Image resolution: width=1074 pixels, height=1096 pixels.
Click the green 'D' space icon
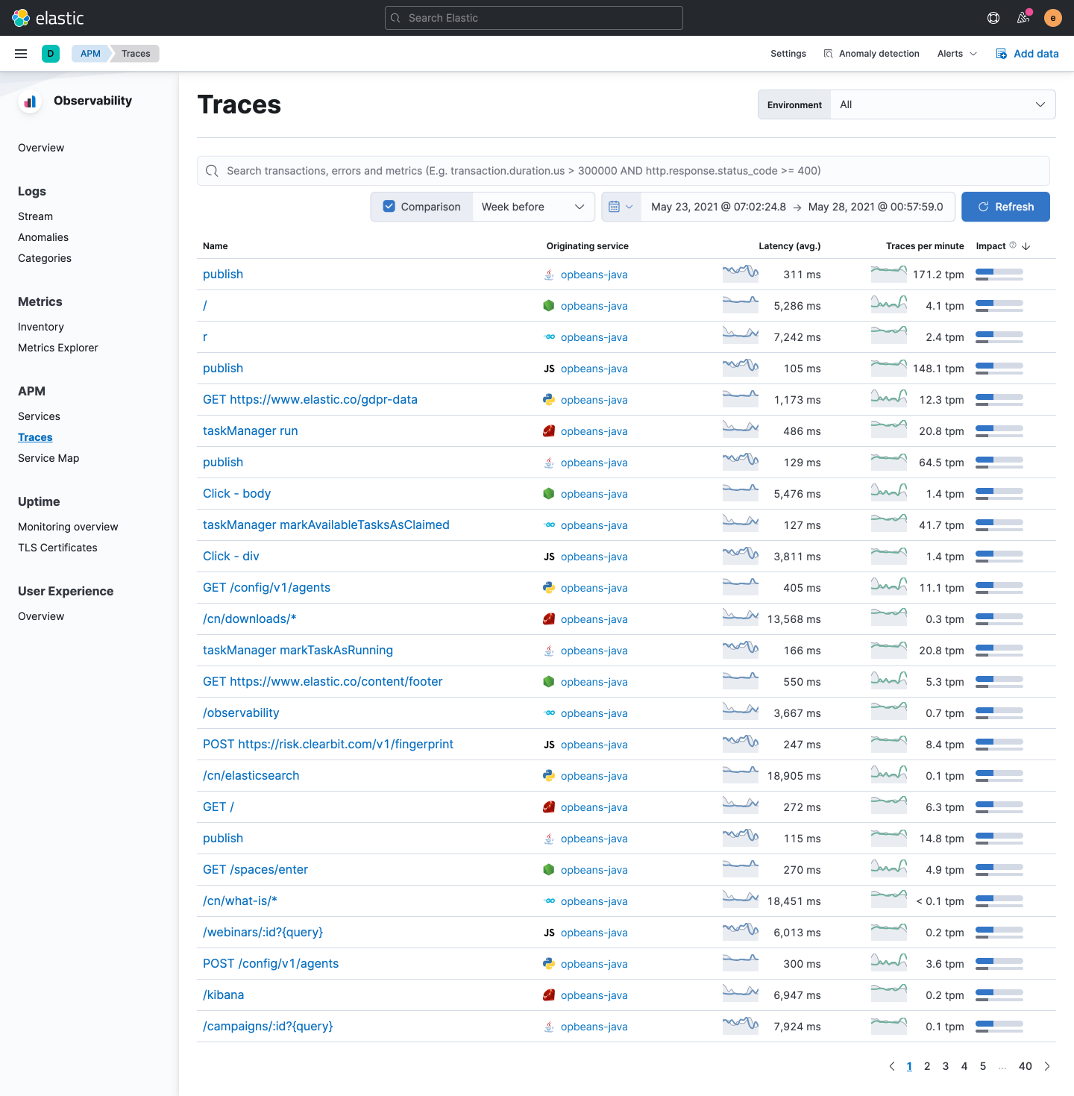(x=51, y=53)
